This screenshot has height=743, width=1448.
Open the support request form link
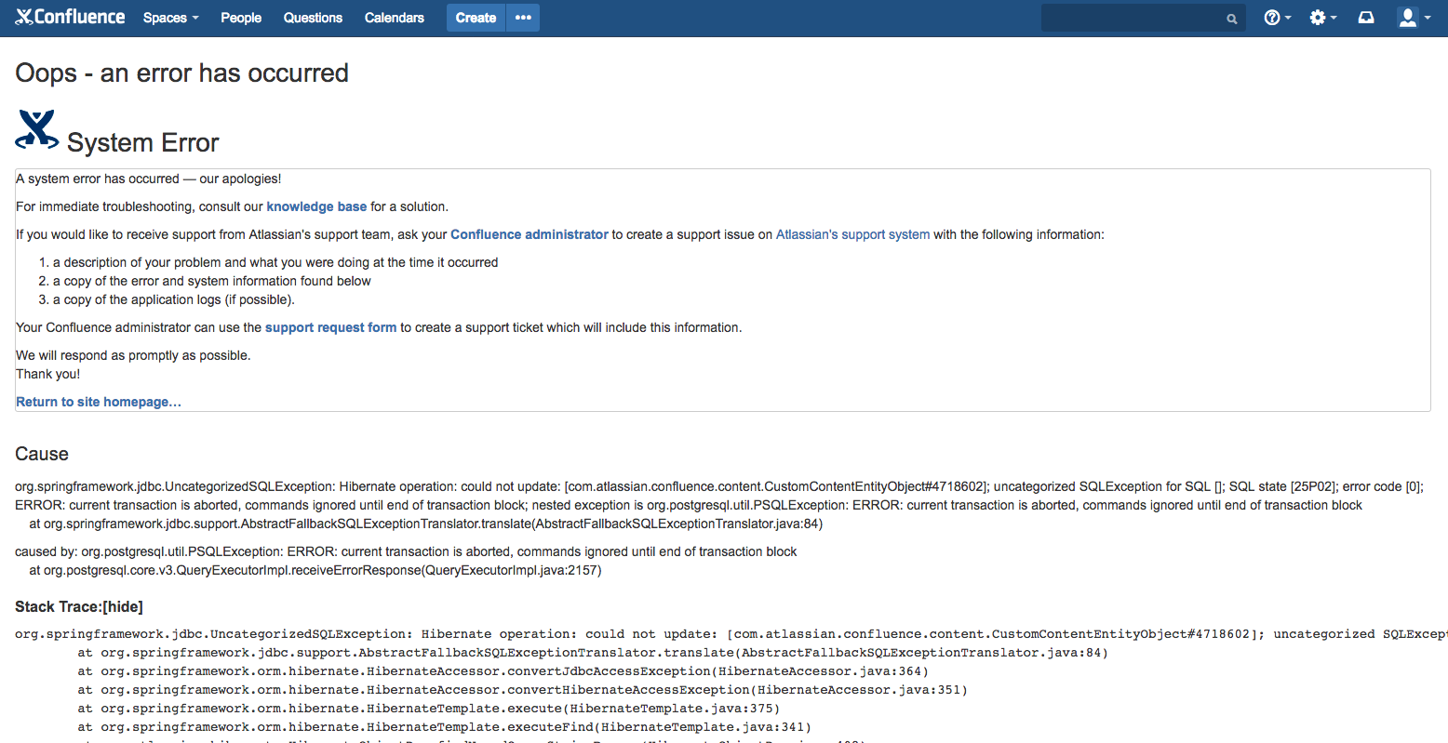330,327
